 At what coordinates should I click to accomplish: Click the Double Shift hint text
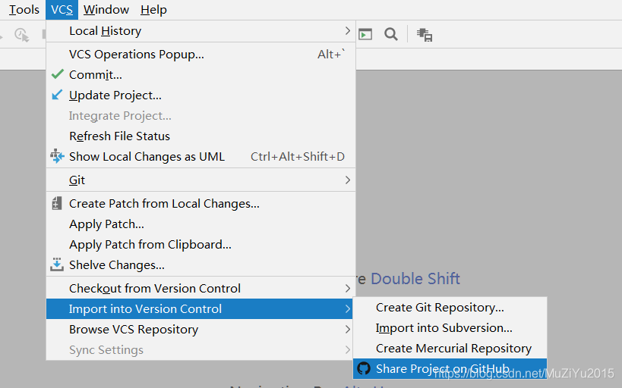click(x=415, y=279)
